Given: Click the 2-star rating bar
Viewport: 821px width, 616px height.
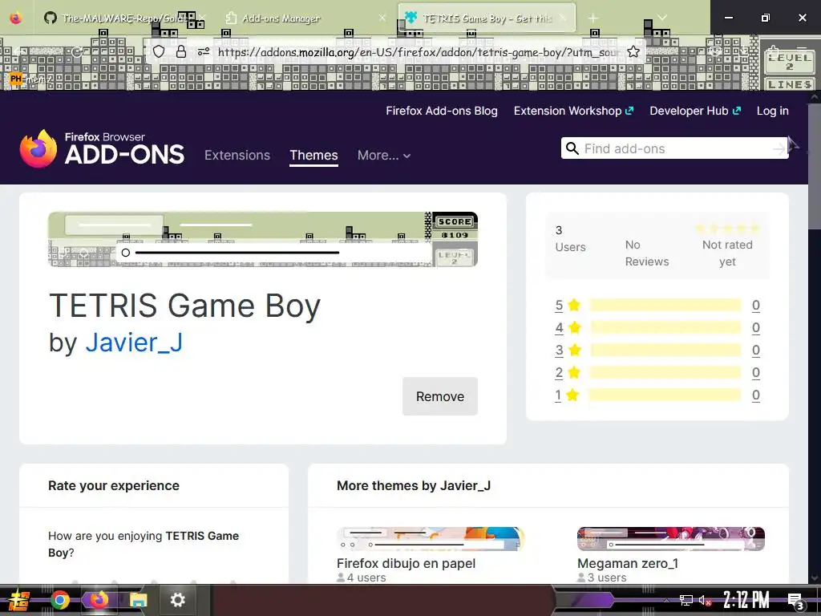Looking at the screenshot, I should [x=665, y=372].
